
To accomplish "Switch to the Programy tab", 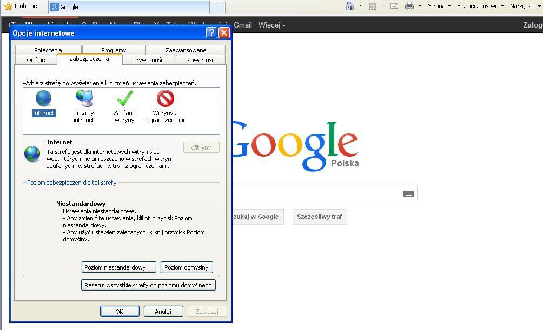I will tap(114, 50).
